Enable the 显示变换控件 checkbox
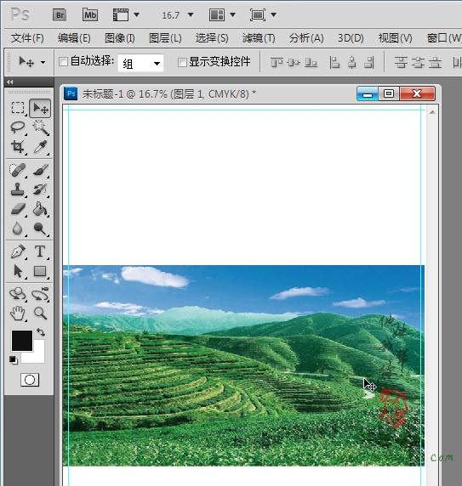The image size is (462, 486). click(x=182, y=62)
